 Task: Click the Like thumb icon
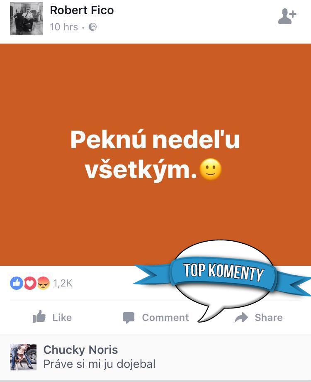tap(39, 316)
